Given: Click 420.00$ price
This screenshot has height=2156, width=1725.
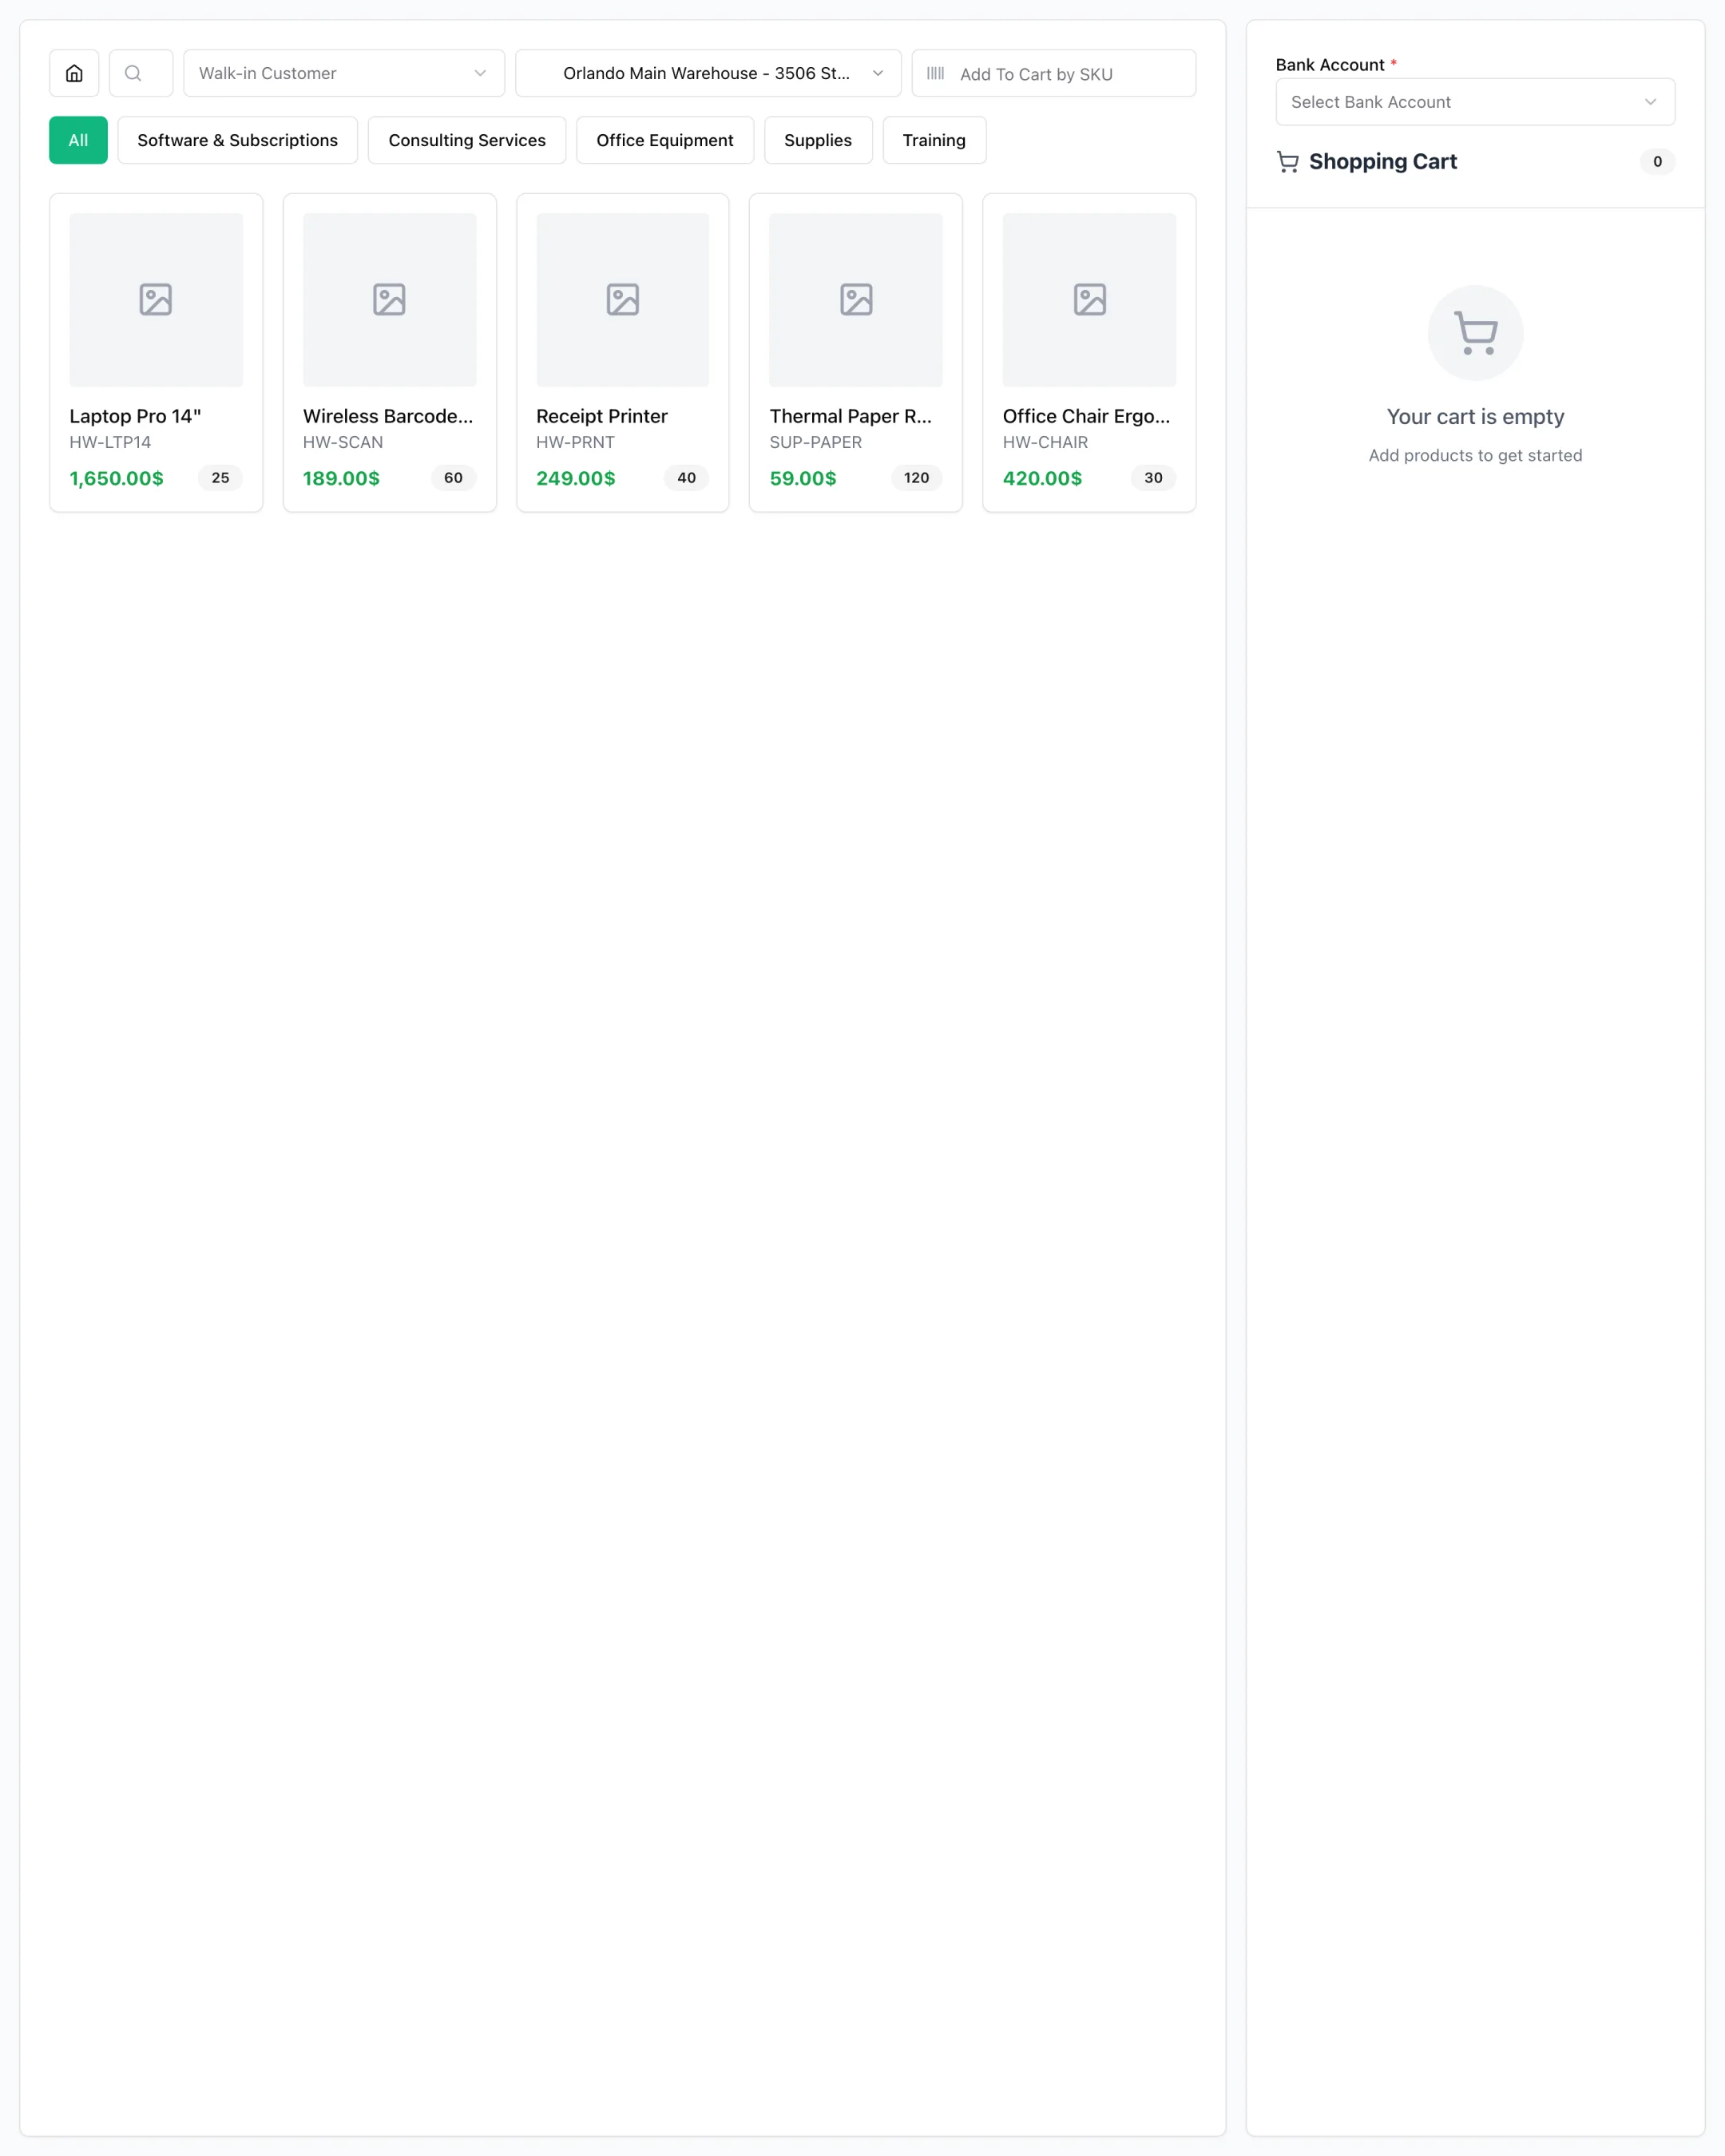Looking at the screenshot, I should [x=1043, y=478].
